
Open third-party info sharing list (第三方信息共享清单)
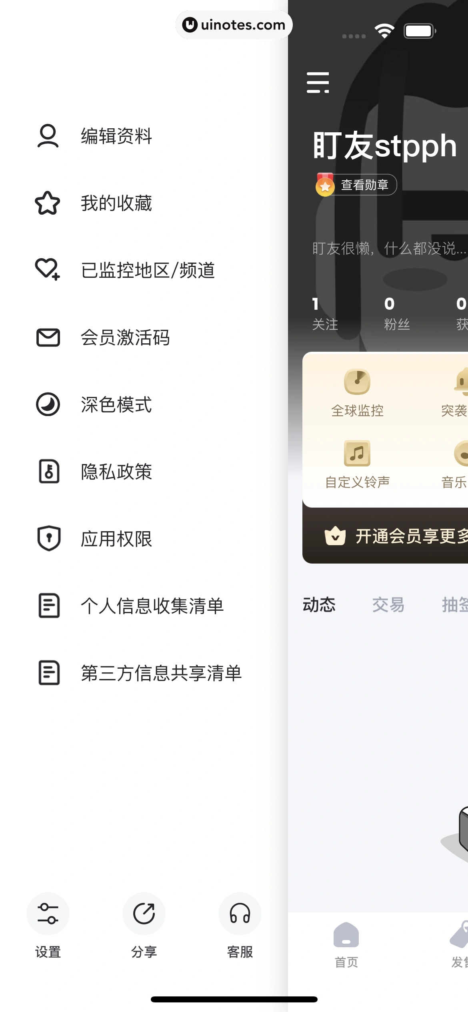tap(161, 673)
